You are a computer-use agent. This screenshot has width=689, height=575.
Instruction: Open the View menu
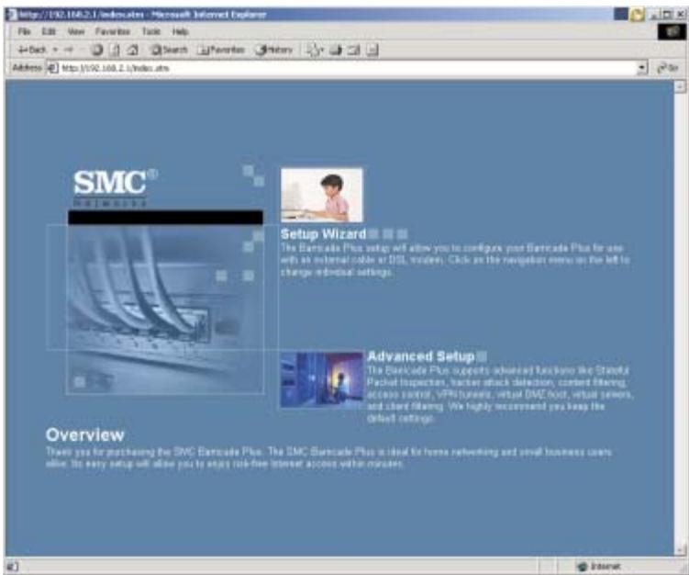pyautogui.click(x=76, y=31)
